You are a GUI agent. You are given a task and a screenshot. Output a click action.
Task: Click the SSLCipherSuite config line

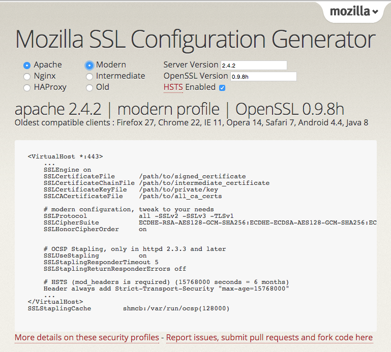(x=210, y=222)
